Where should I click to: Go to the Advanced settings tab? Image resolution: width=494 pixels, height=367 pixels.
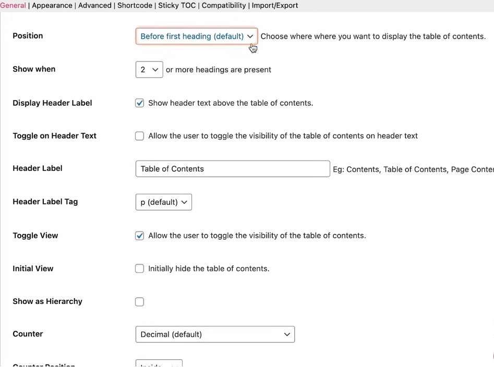tap(94, 5)
